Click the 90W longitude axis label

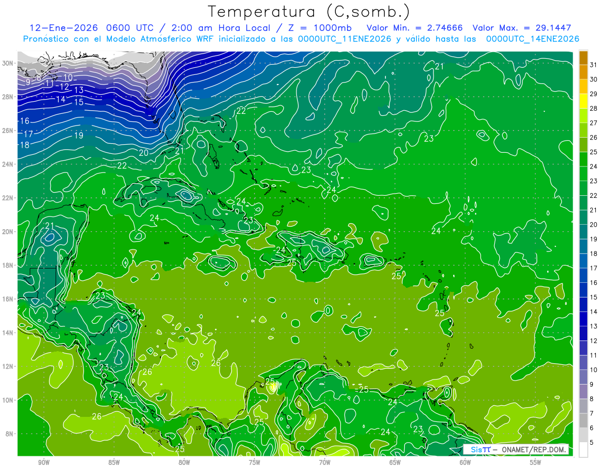pyautogui.click(x=44, y=462)
